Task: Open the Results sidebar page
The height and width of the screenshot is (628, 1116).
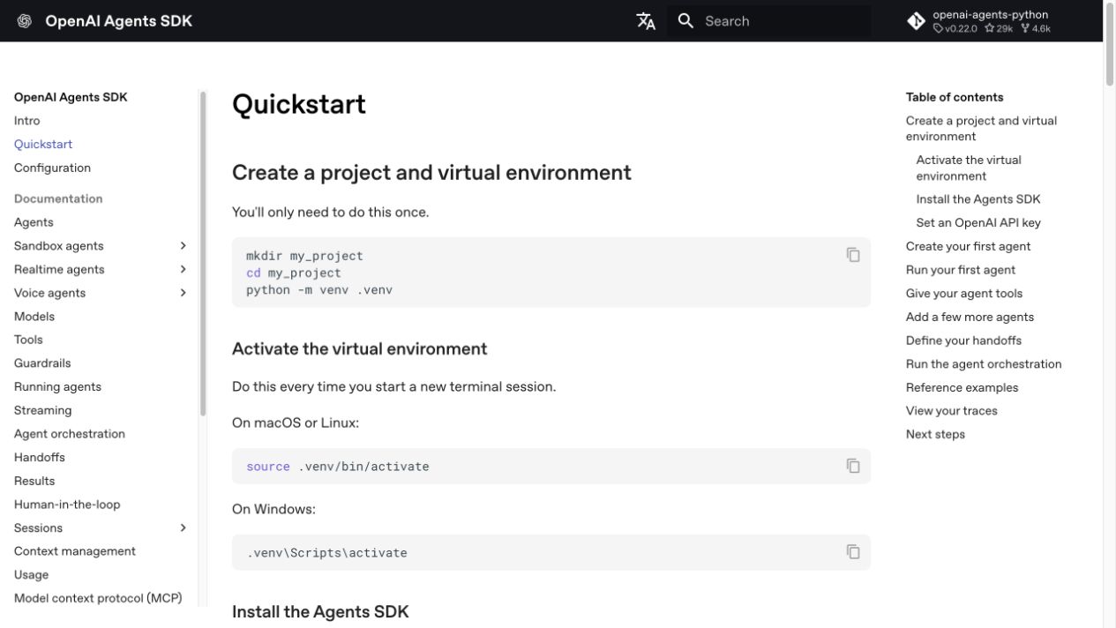Action: click(x=34, y=481)
